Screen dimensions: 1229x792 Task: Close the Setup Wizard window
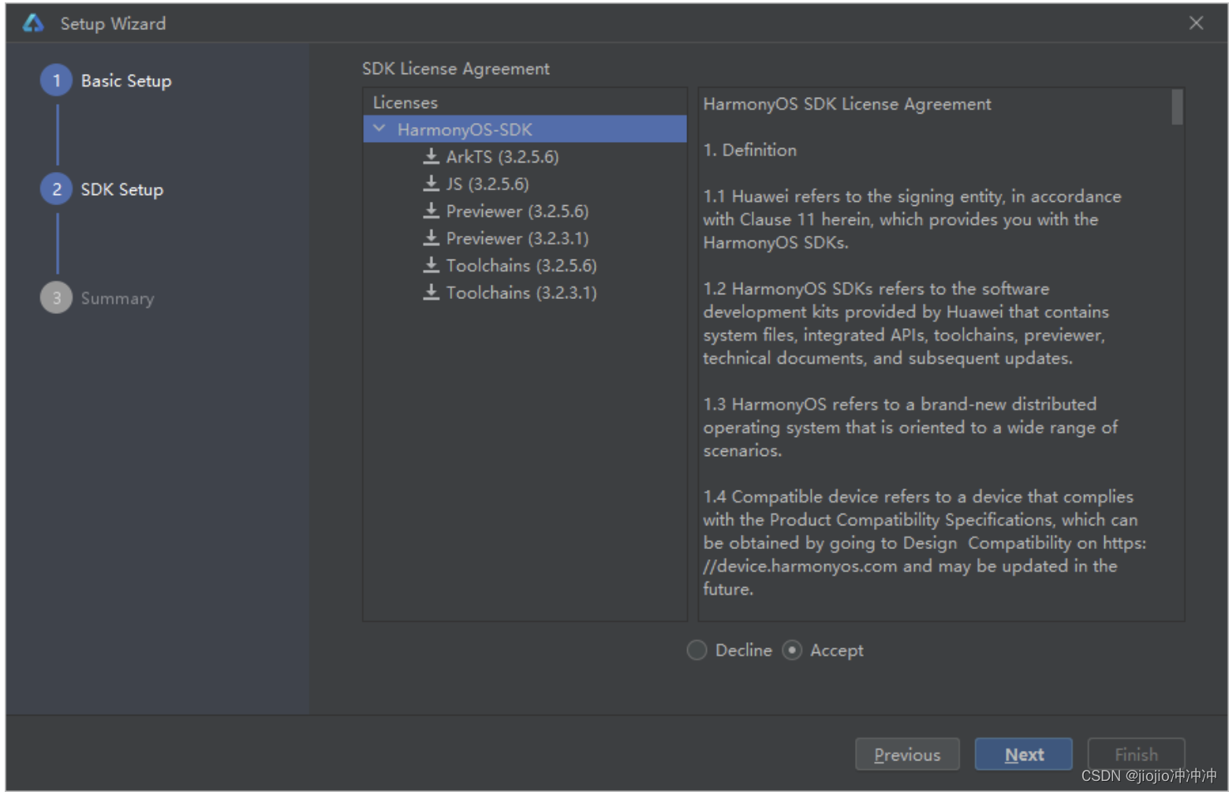1196,23
